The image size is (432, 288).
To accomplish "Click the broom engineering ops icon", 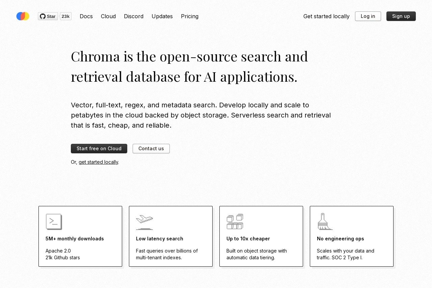I will pyautogui.click(x=325, y=222).
